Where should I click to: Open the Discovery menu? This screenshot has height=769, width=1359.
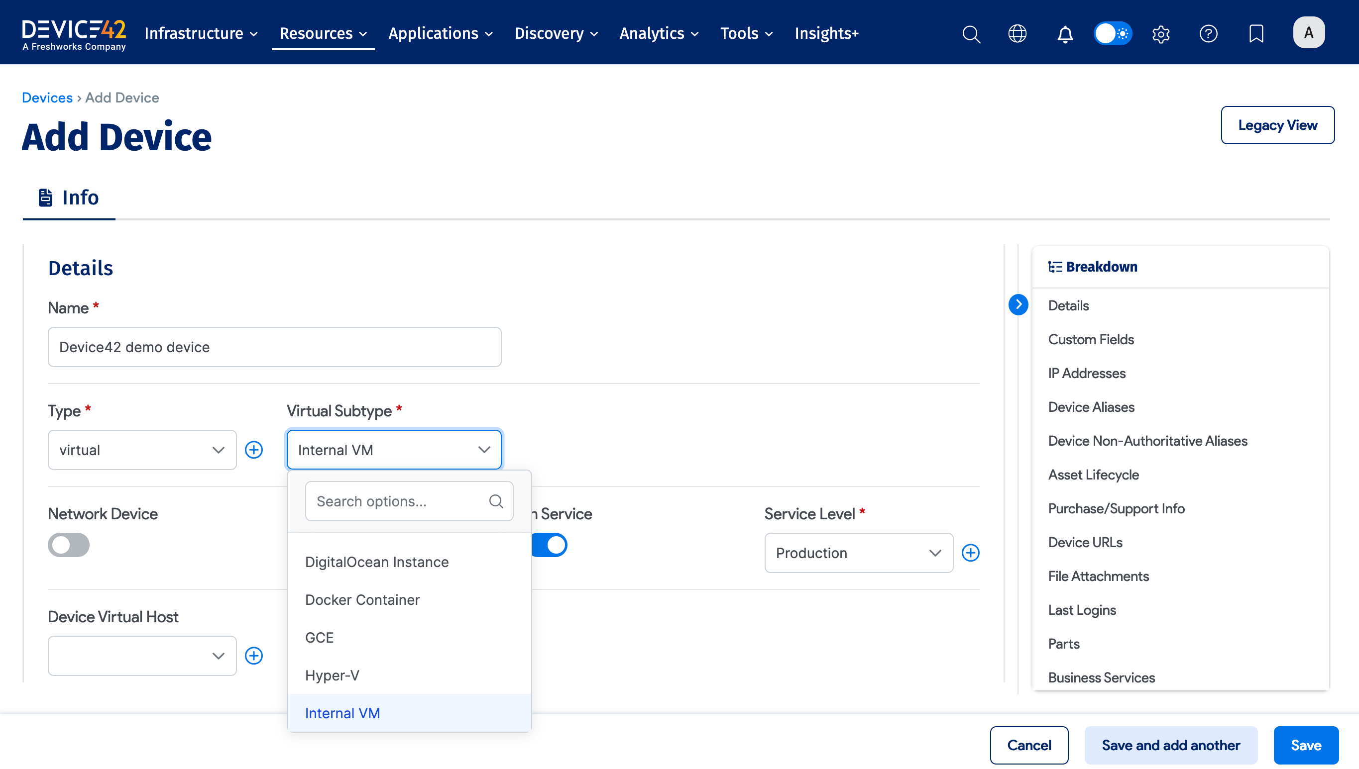(556, 33)
